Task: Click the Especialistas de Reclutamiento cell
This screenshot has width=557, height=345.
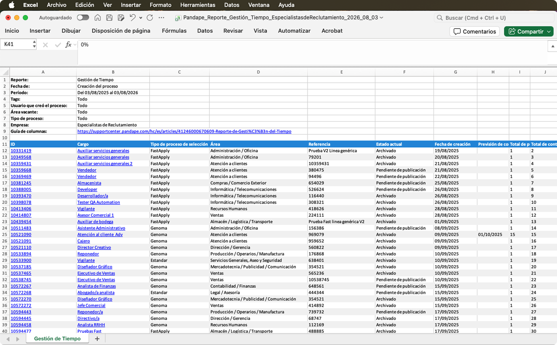Action: coord(113,125)
